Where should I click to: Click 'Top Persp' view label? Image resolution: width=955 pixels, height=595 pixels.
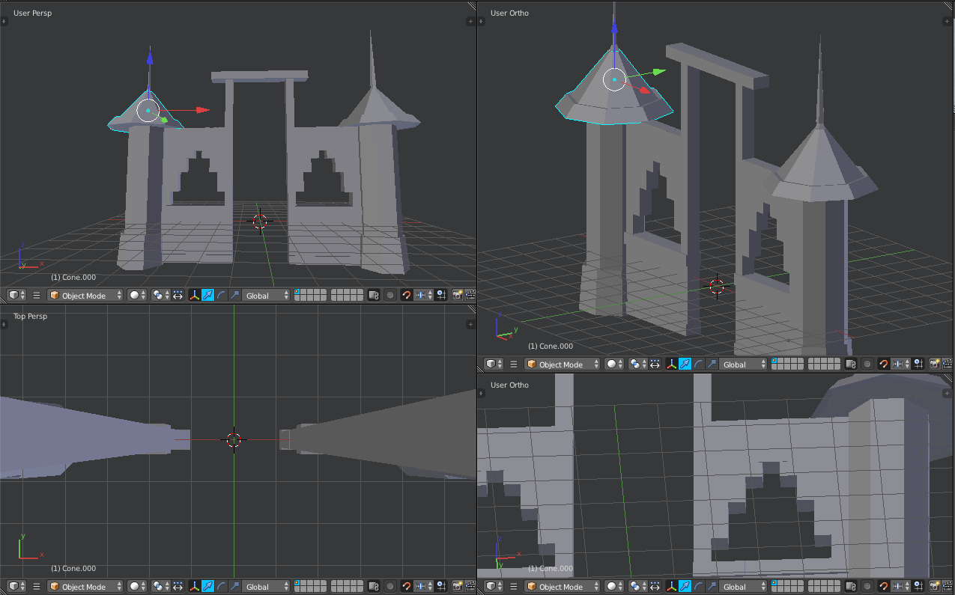(x=31, y=316)
